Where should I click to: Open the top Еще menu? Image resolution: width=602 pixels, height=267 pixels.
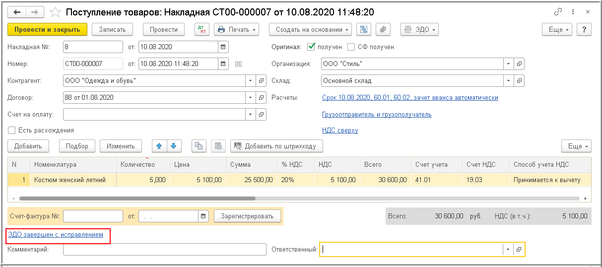(x=558, y=29)
